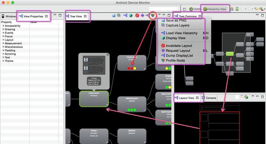Click green screen icon in top-right toolbar
This screenshot has height=144, width=266.
pos(237,9)
